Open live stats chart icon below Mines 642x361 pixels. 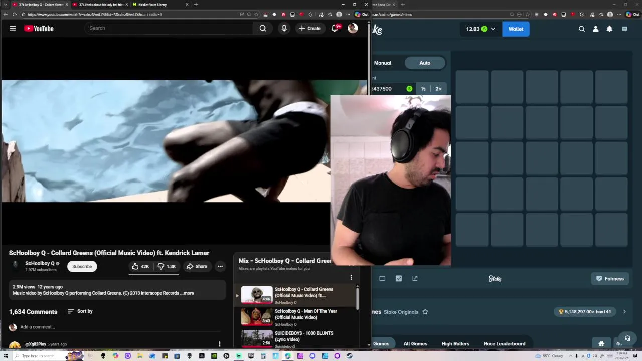point(399,278)
